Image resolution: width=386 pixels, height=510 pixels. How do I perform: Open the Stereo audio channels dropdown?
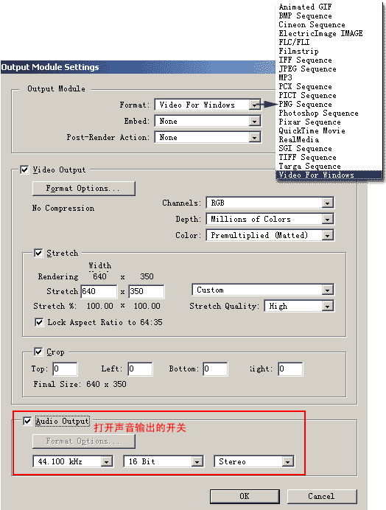point(254,461)
